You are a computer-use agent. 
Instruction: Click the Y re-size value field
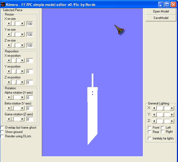30,34
